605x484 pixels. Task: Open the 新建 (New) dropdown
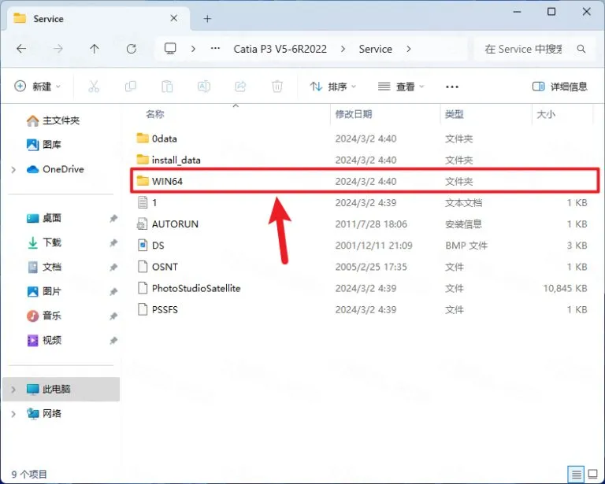38,87
